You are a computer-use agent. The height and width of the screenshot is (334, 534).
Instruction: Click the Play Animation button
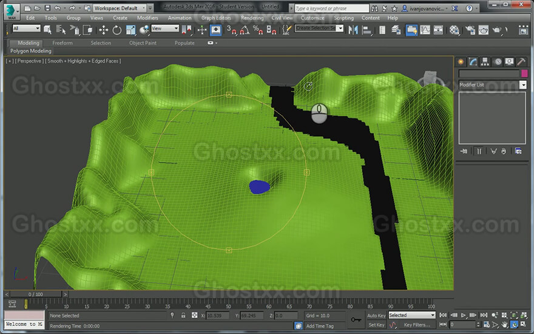point(463,315)
